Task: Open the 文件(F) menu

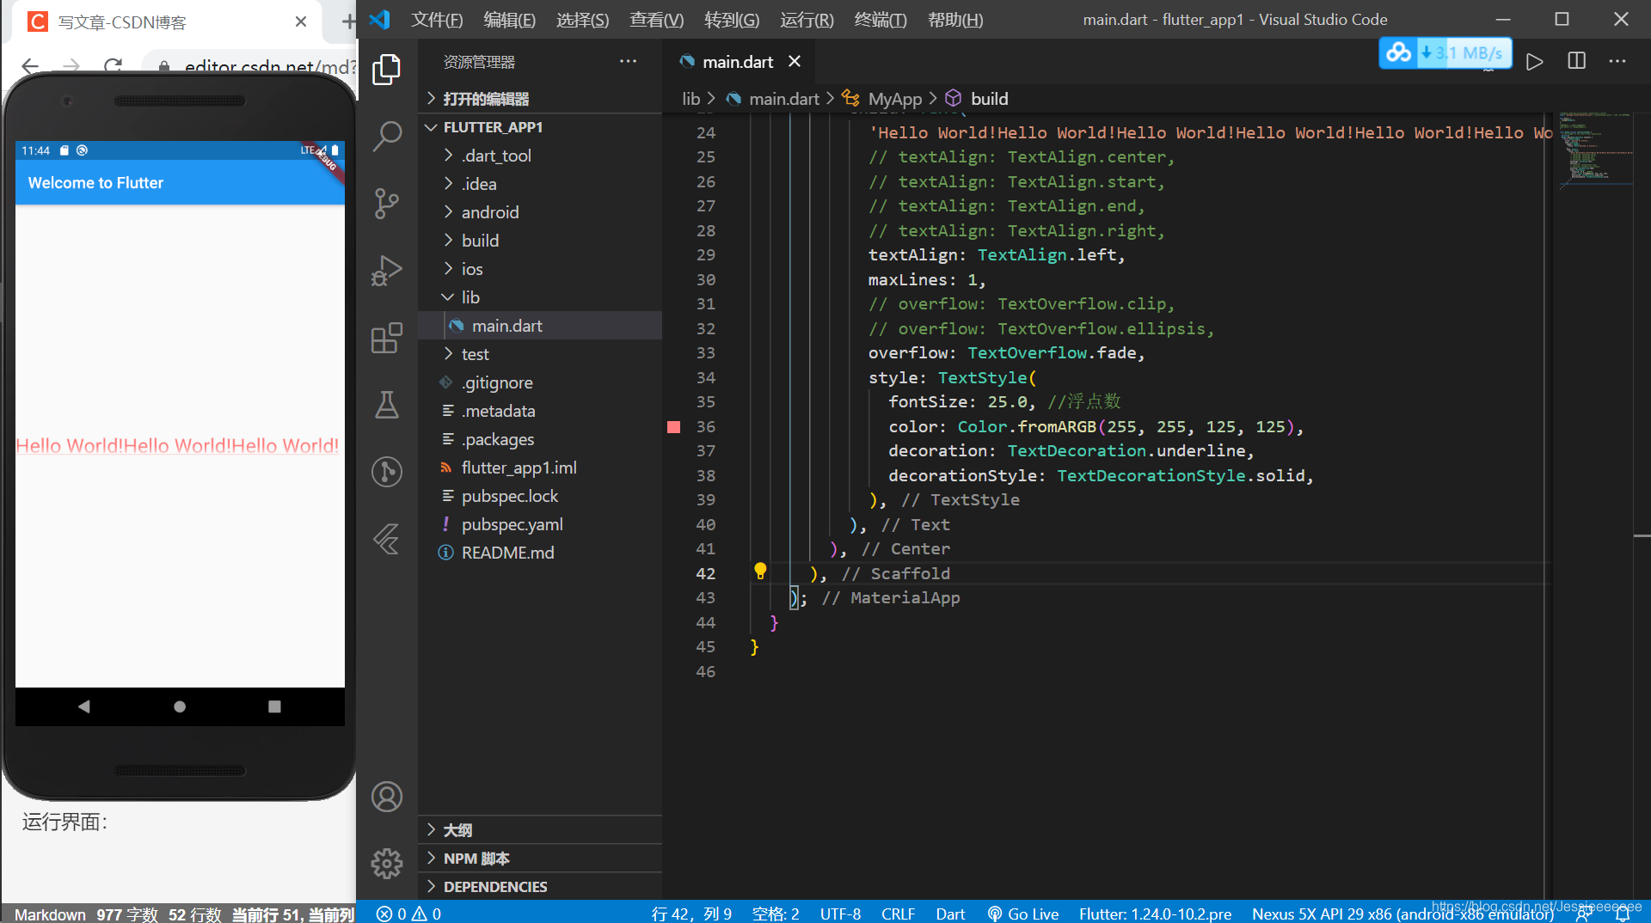Action: coord(437,20)
